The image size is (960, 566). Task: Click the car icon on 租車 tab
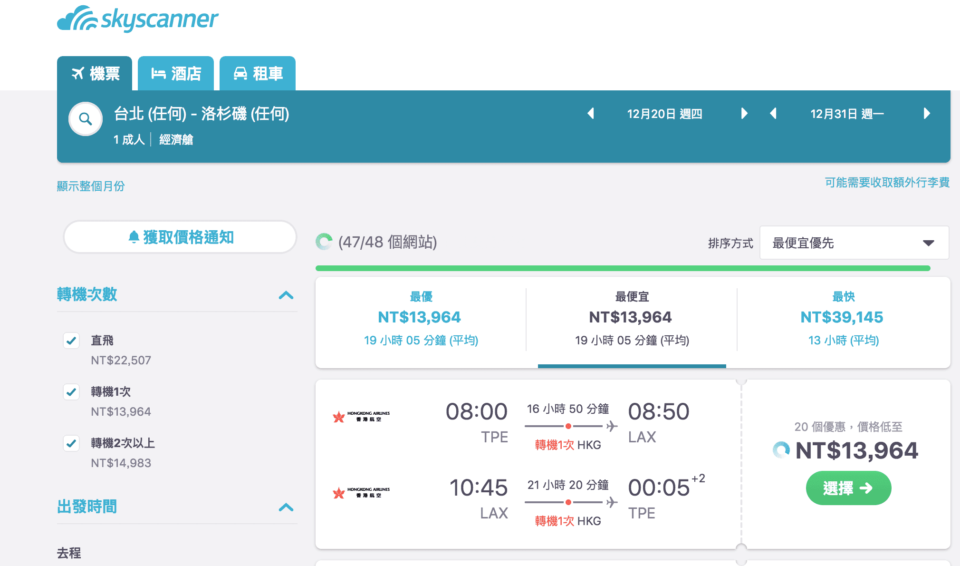pos(241,73)
